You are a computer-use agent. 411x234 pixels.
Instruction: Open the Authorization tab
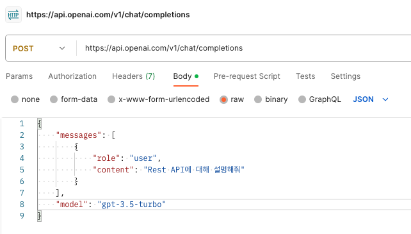[72, 76]
